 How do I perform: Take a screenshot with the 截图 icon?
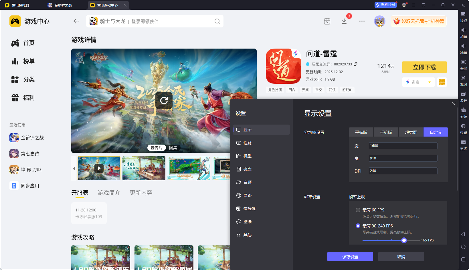(x=463, y=78)
